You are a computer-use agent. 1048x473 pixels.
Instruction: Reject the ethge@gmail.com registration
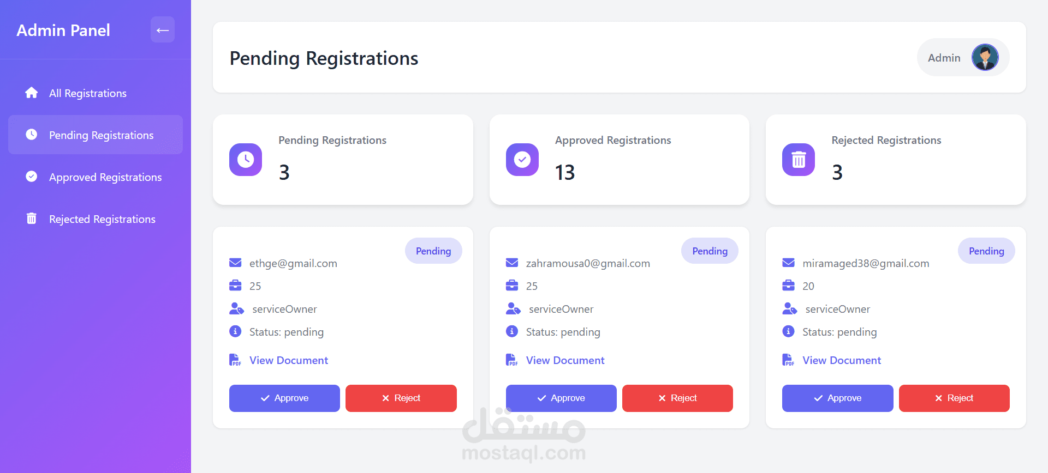coord(401,398)
